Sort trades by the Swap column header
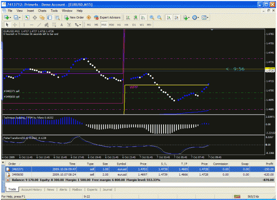The image size is (277, 200). point(245,164)
